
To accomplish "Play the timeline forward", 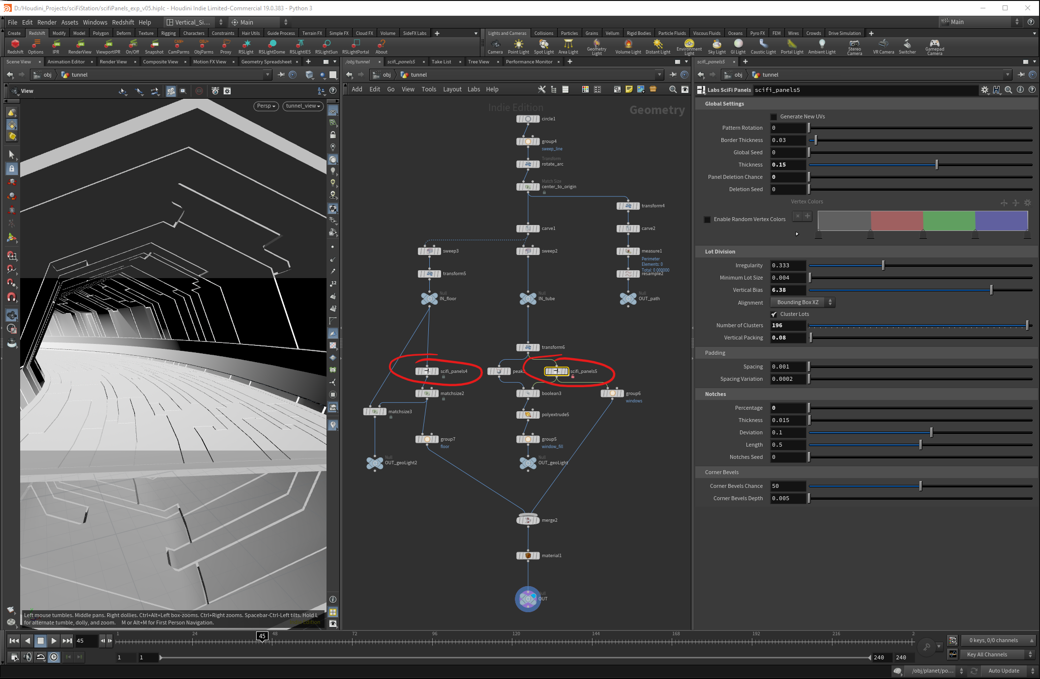I will tap(54, 641).
